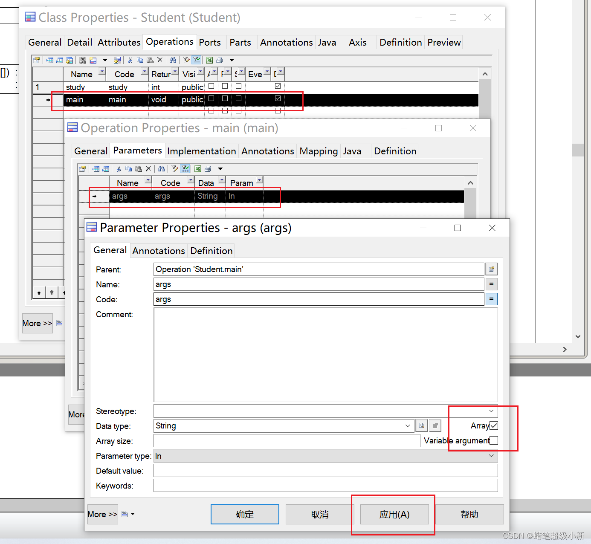Open Find with the binoculars icon
The image size is (591, 544).
point(173,60)
